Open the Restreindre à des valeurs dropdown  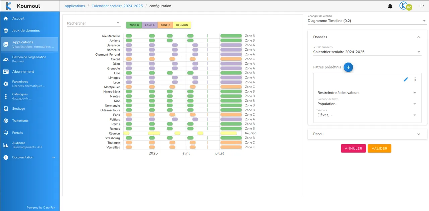[x=367, y=93]
